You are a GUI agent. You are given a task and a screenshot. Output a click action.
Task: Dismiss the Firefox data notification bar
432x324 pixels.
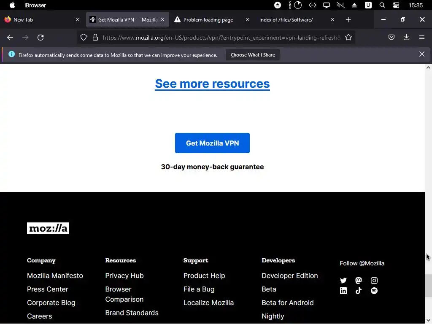(x=422, y=54)
